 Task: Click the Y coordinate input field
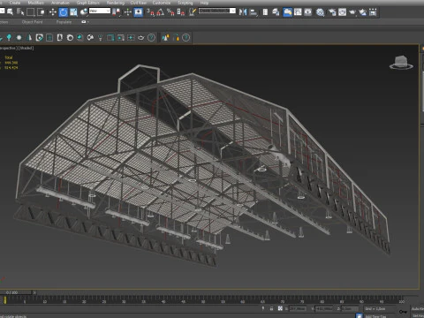pos(324,308)
